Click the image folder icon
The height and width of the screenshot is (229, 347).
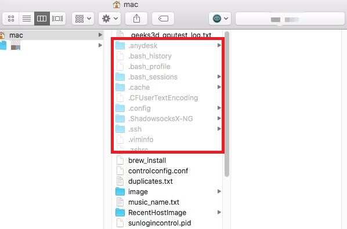(120, 191)
